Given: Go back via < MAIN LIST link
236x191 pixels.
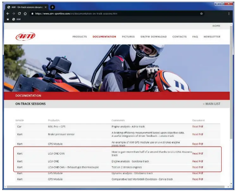Looking at the screenshot, I should (212, 104).
